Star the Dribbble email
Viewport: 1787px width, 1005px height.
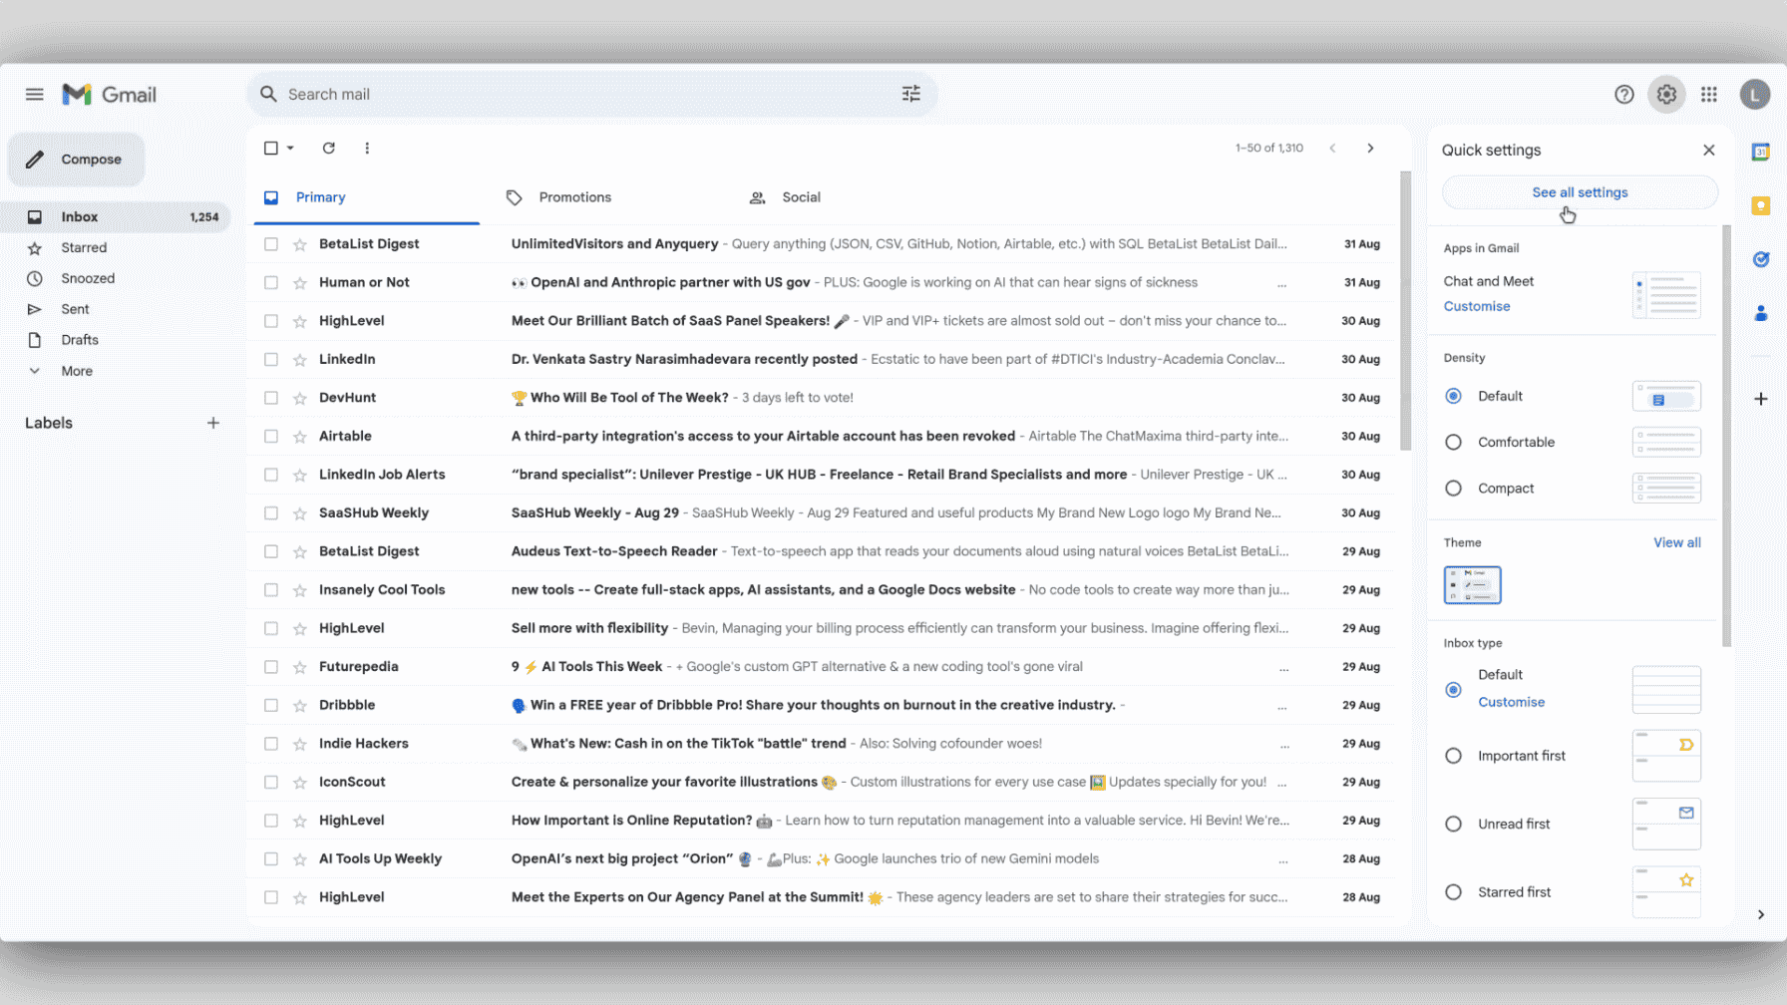299,706
